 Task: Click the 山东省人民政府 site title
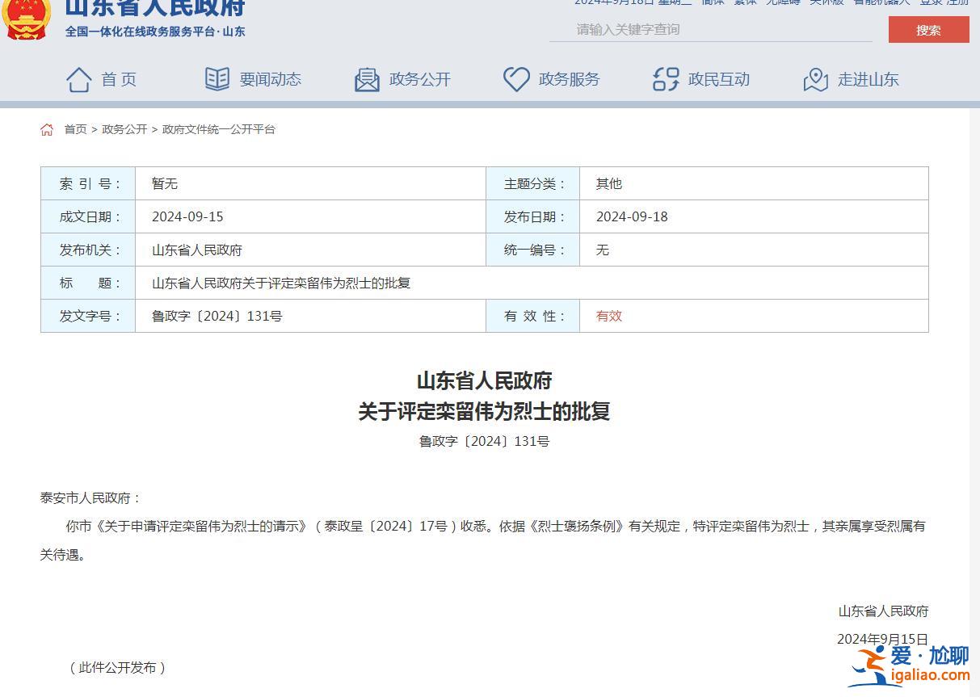[154, 10]
